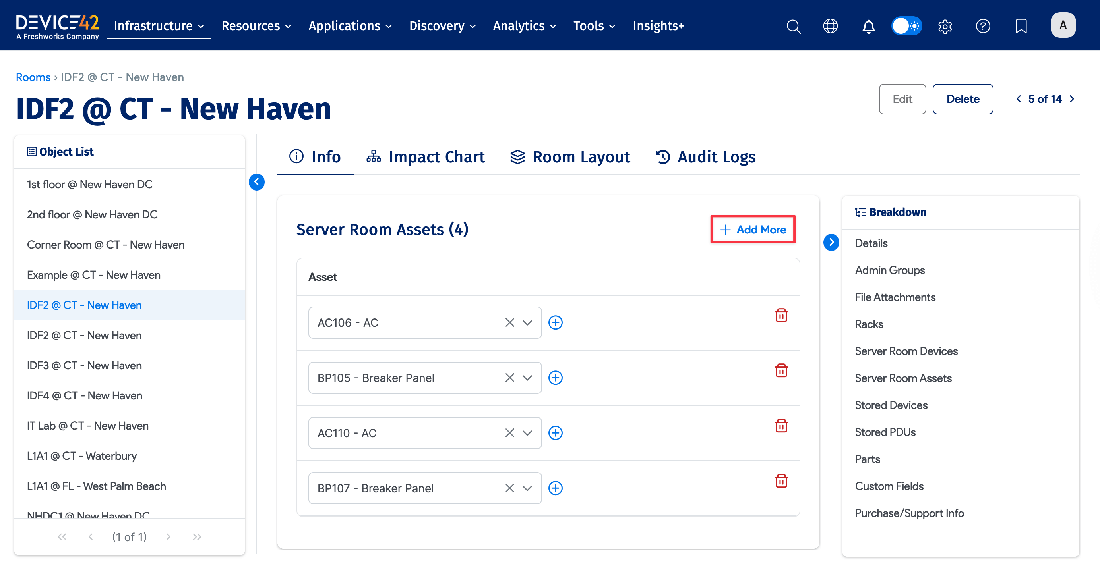This screenshot has width=1100, height=567.
Task: Toggle the light/dark theme switch
Action: (x=906, y=26)
